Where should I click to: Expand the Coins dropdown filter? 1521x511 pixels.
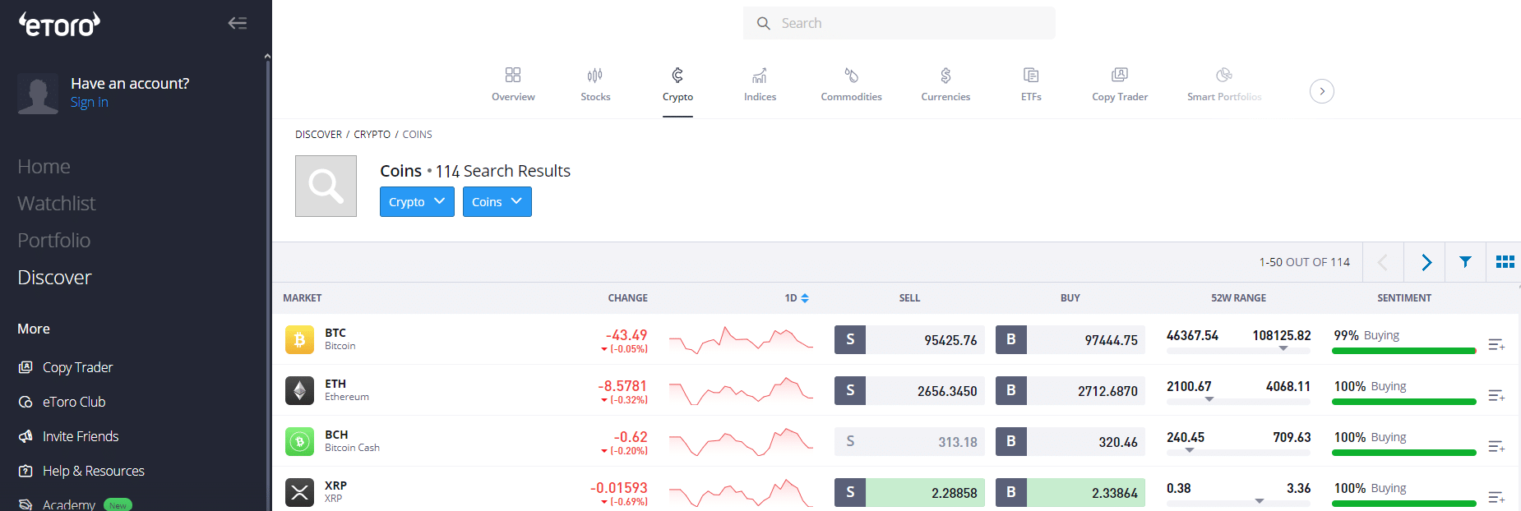click(497, 202)
